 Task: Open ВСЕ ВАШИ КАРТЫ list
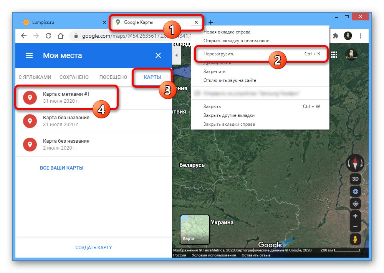click(x=62, y=168)
